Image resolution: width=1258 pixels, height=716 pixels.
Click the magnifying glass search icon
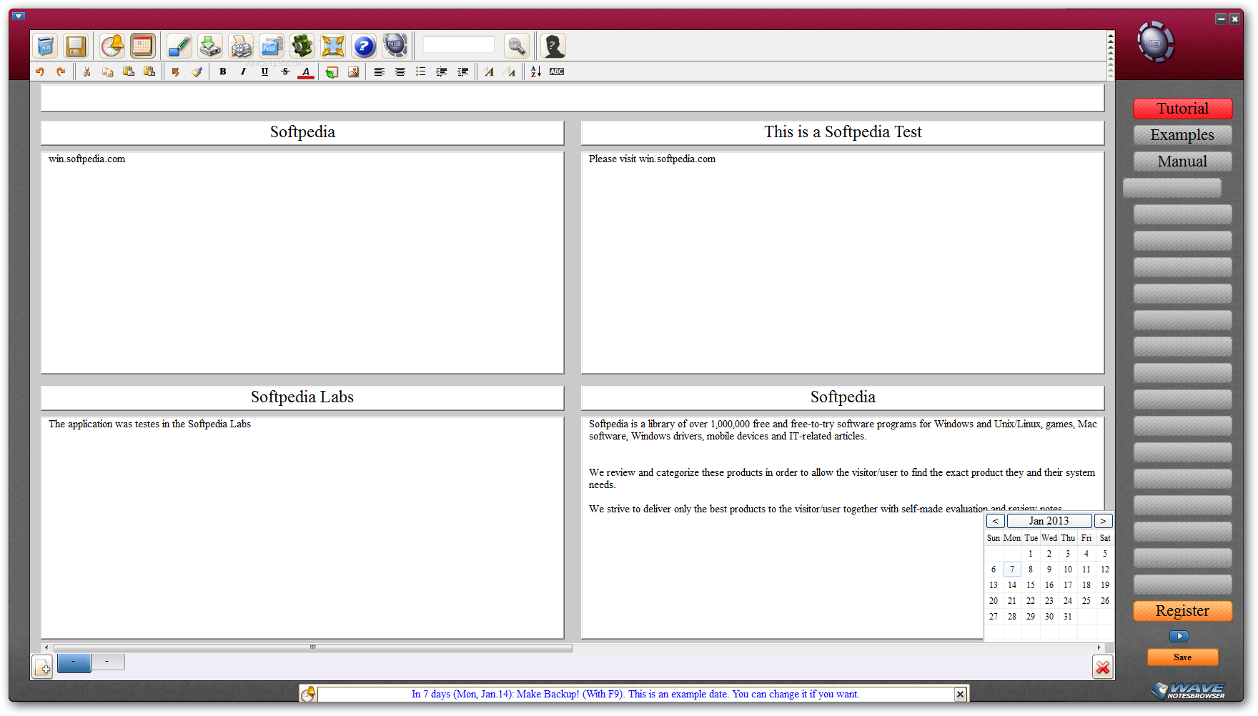click(517, 46)
